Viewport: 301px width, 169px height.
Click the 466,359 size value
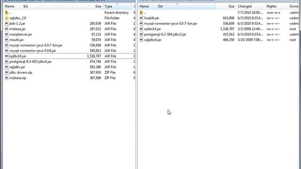(x=229, y=40)
